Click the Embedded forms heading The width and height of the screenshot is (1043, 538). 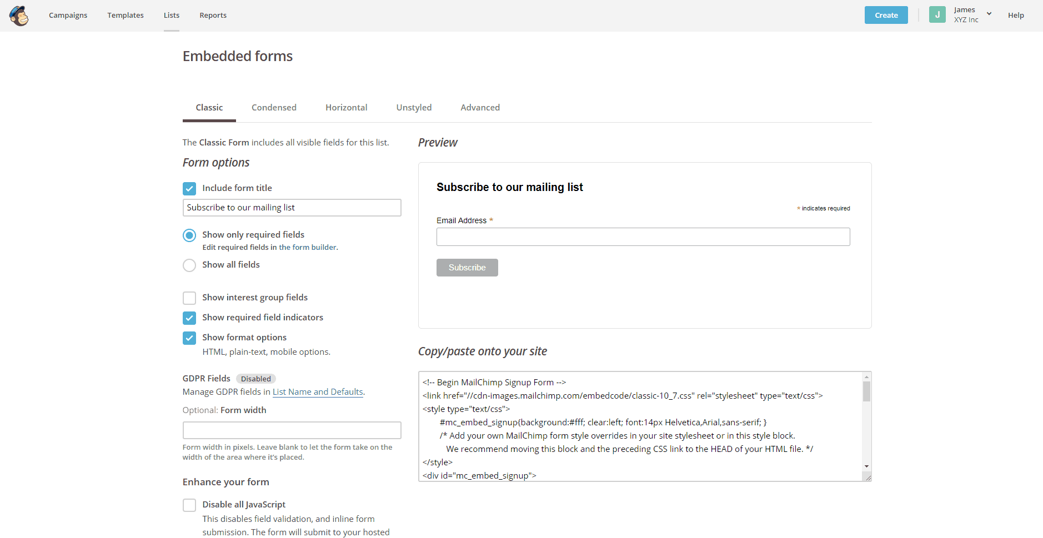pos(238,56)
